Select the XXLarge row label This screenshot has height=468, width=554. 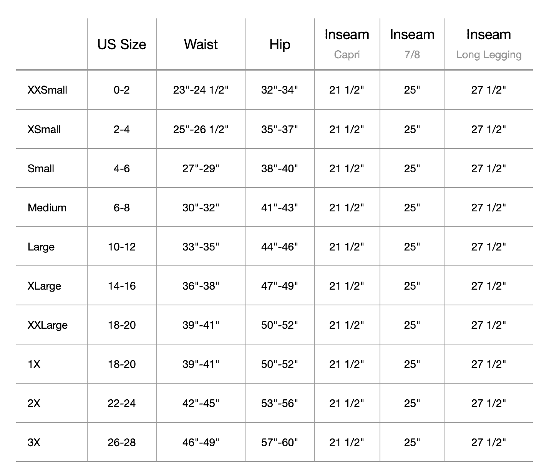48,325
